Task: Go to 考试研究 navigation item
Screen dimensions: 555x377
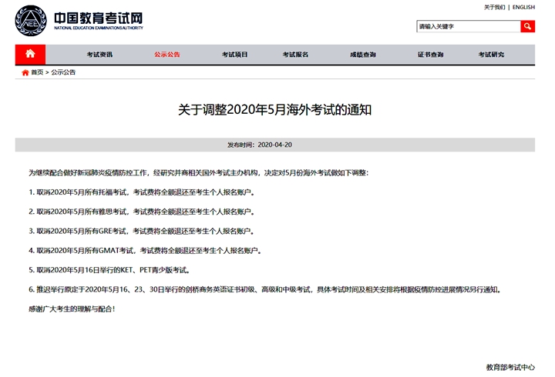Action: click(x=491, y=55)
